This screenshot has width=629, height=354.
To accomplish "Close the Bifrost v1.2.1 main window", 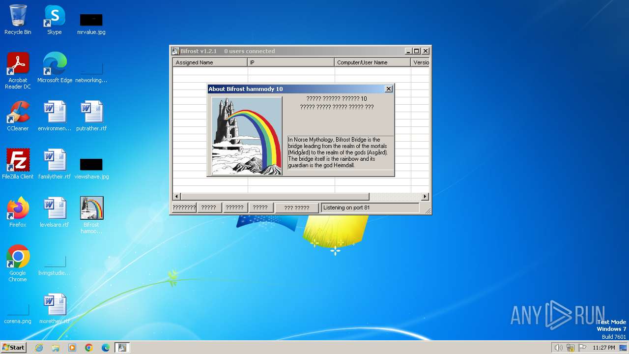I will [x=426, y=51].
